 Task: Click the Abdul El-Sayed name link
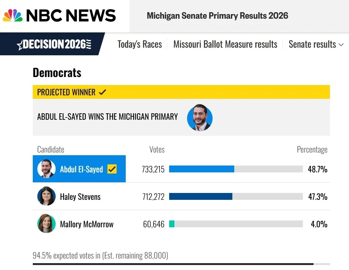[x=82, y=169]
